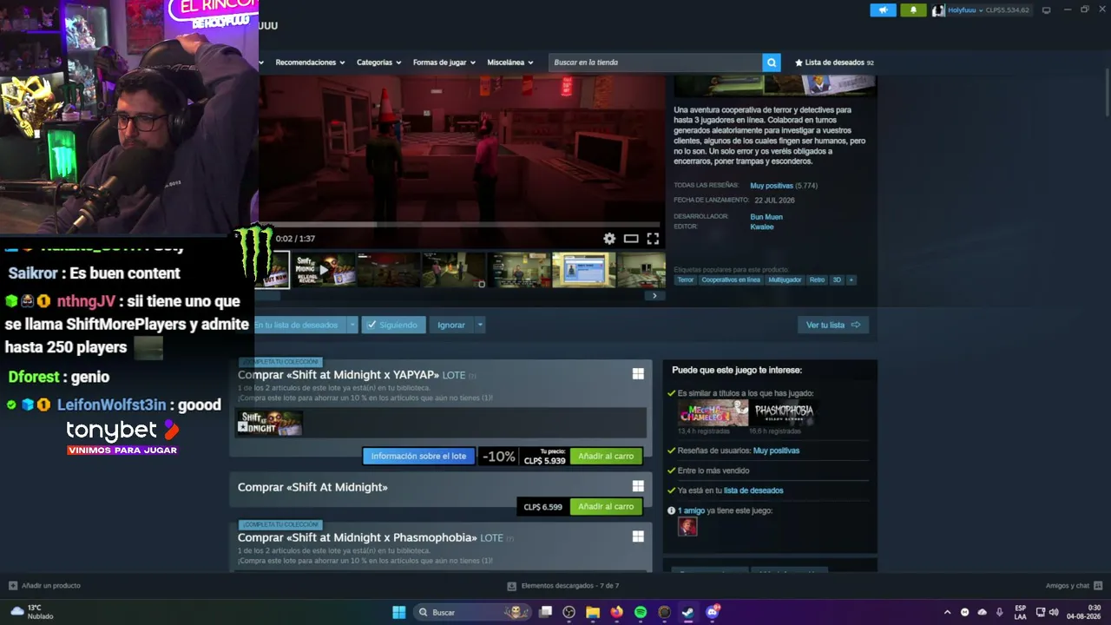1111x625 pixels.
Task: Open Discord from the taskbar
Action: click(x=713, y=612)
